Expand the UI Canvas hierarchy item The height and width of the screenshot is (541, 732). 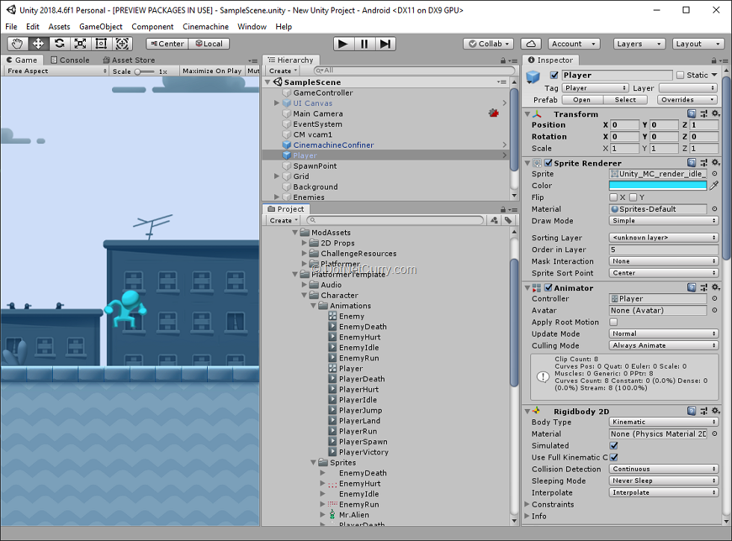coord(277,103)
